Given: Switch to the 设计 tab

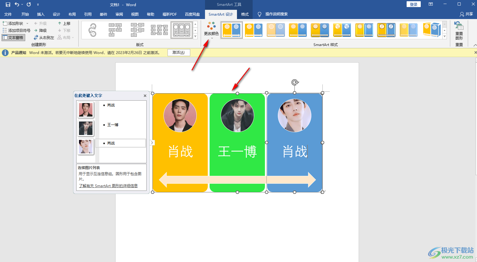Looking at the screenshot, I should tap(57, 14).
